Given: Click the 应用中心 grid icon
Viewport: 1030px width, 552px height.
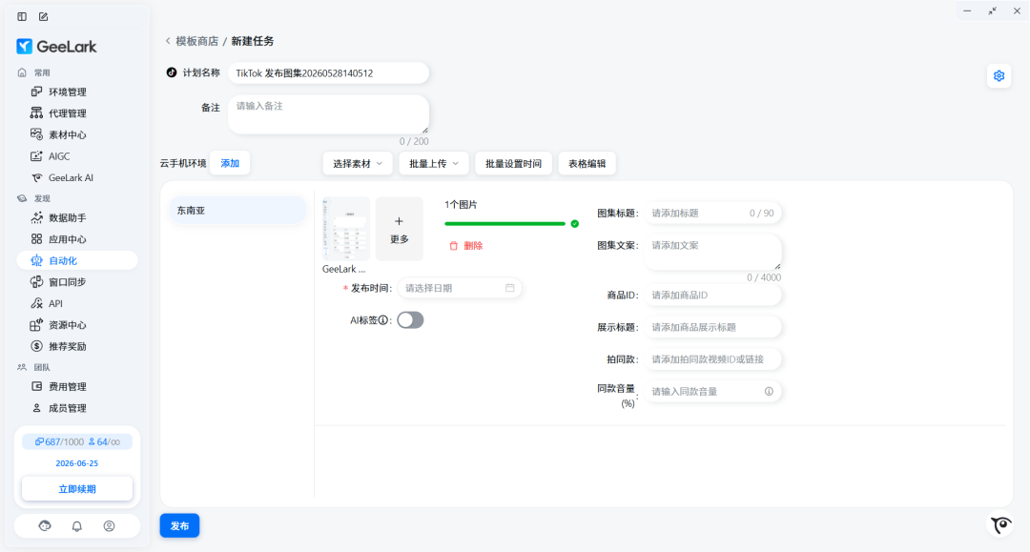Looking at the screenshot, I should click(37, 239).
